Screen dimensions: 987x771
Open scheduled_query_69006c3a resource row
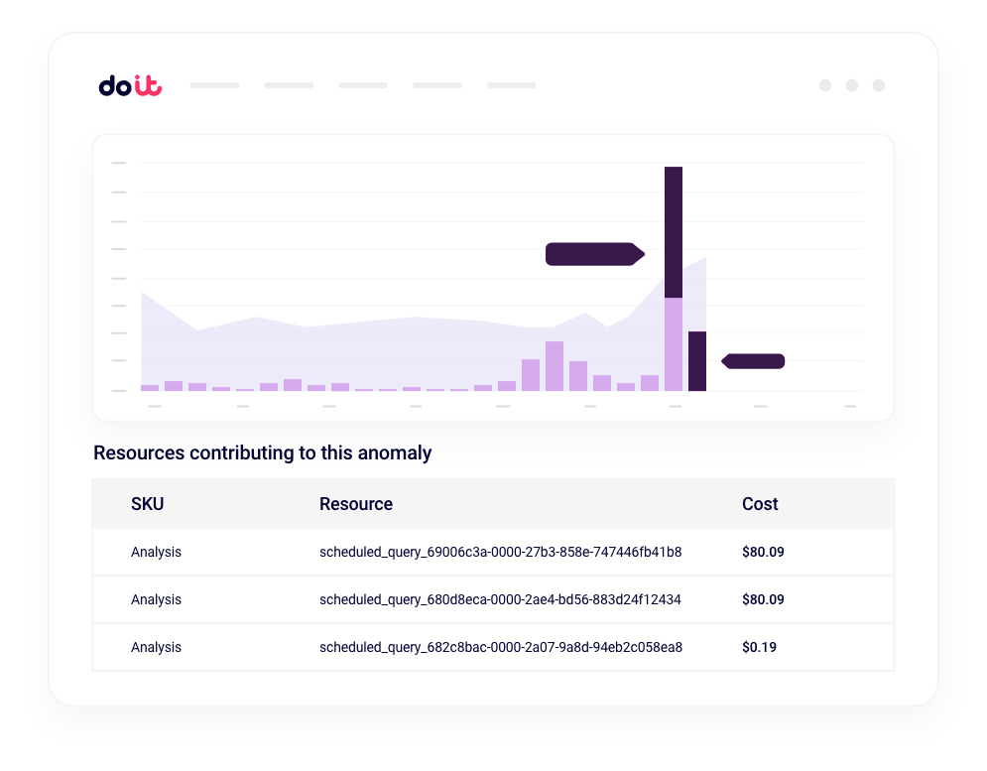[494, 552]
